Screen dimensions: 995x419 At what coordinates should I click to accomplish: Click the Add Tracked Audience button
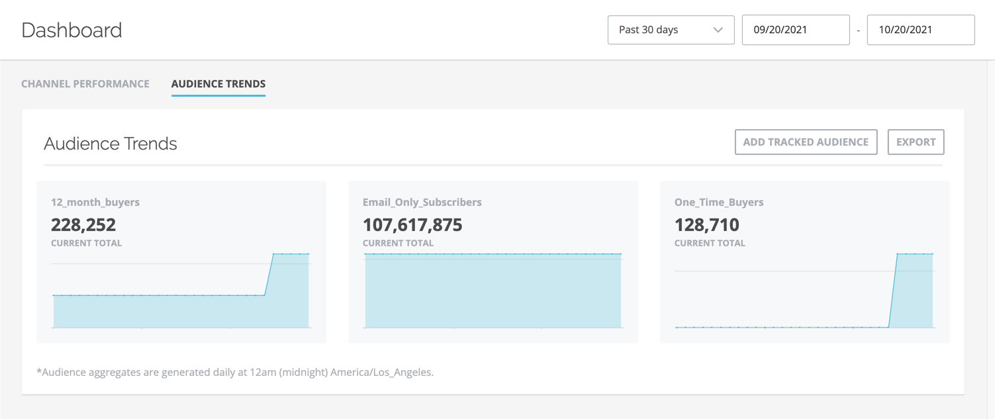tap(806, 142)
